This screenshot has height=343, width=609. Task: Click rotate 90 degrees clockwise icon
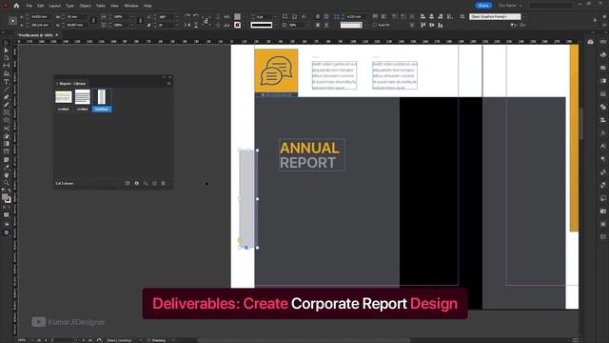click(x=187, y=16)
